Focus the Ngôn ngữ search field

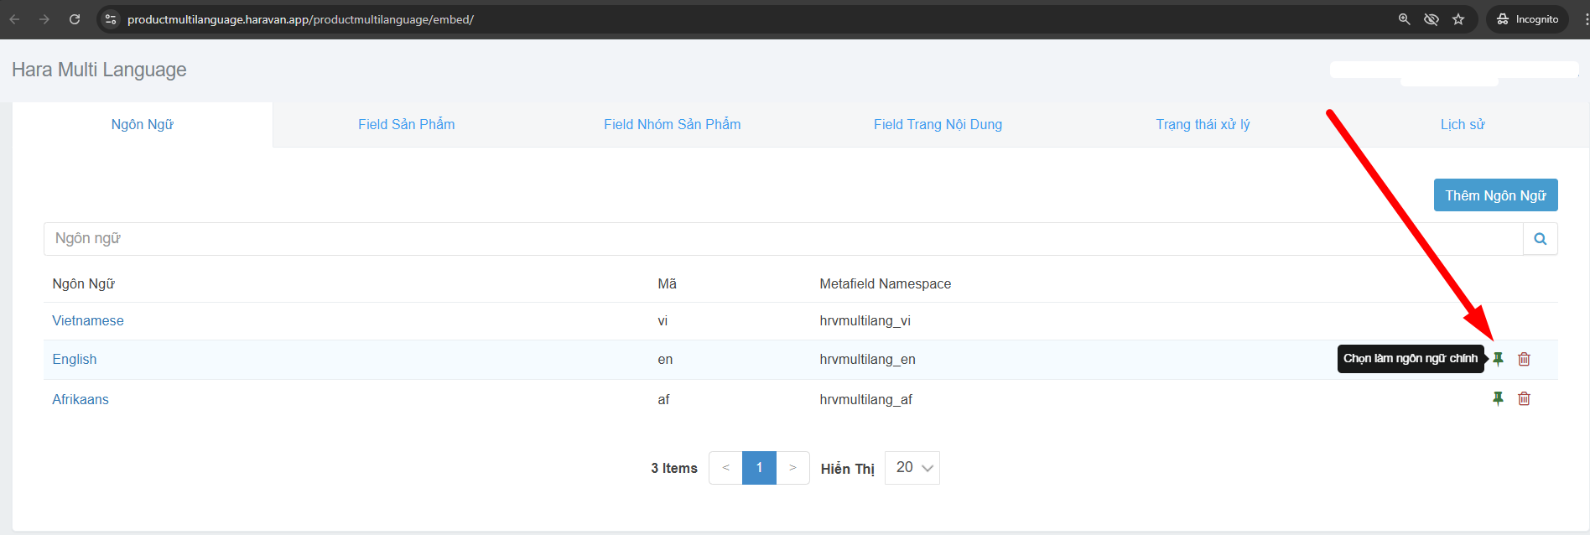[782, 239]
